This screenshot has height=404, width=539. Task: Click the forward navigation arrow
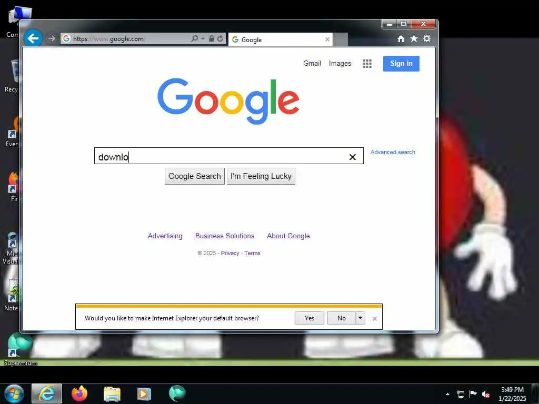51,38
